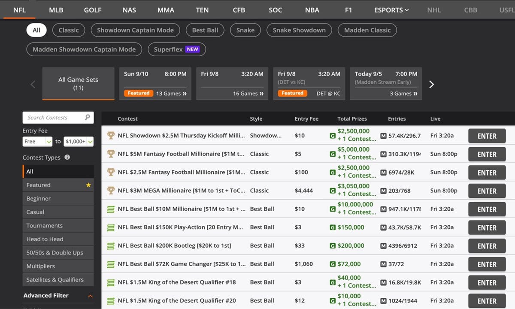Image resolution: width=515 pixels, height=309 pixels.
Task: Filter by Snake game style
Action: click(245, 30)
